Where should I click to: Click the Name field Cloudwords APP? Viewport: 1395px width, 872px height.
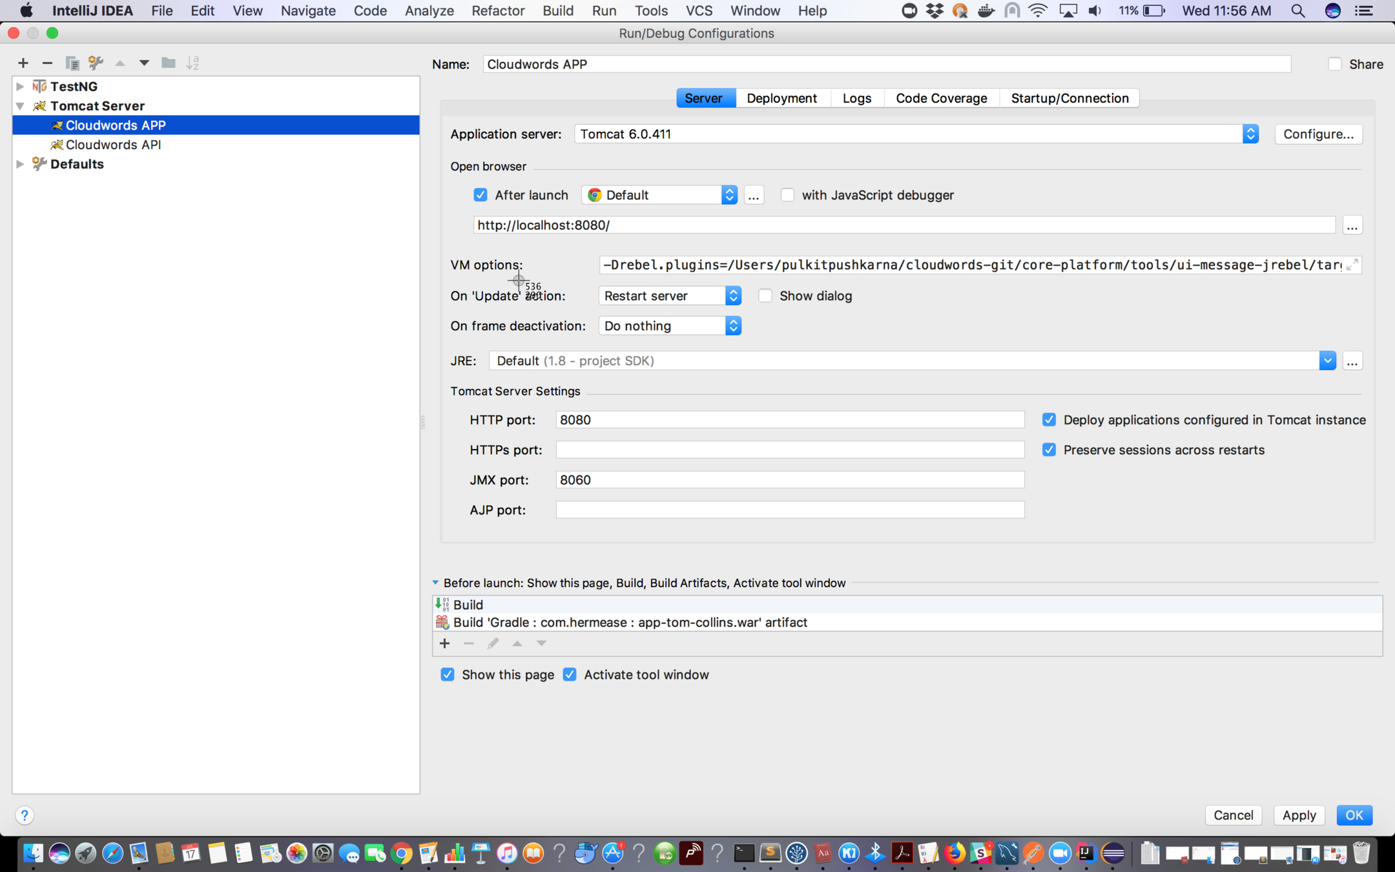[x=887, y=64]
